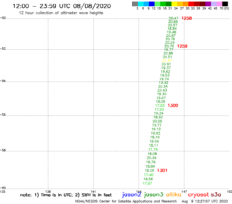Click the '12:00 – 23:59 UTC 08/08/2020' title
Image resolution: width=232 pixels, height=204 pixels.
(62, 6)
